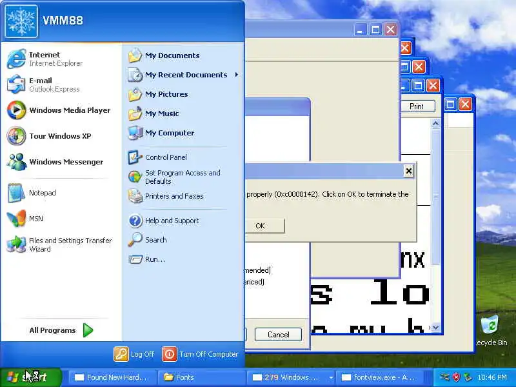The width and height of the screenshot is (516, 387).
Task: Open MSN from Start menu
Action: click(61, 219)
